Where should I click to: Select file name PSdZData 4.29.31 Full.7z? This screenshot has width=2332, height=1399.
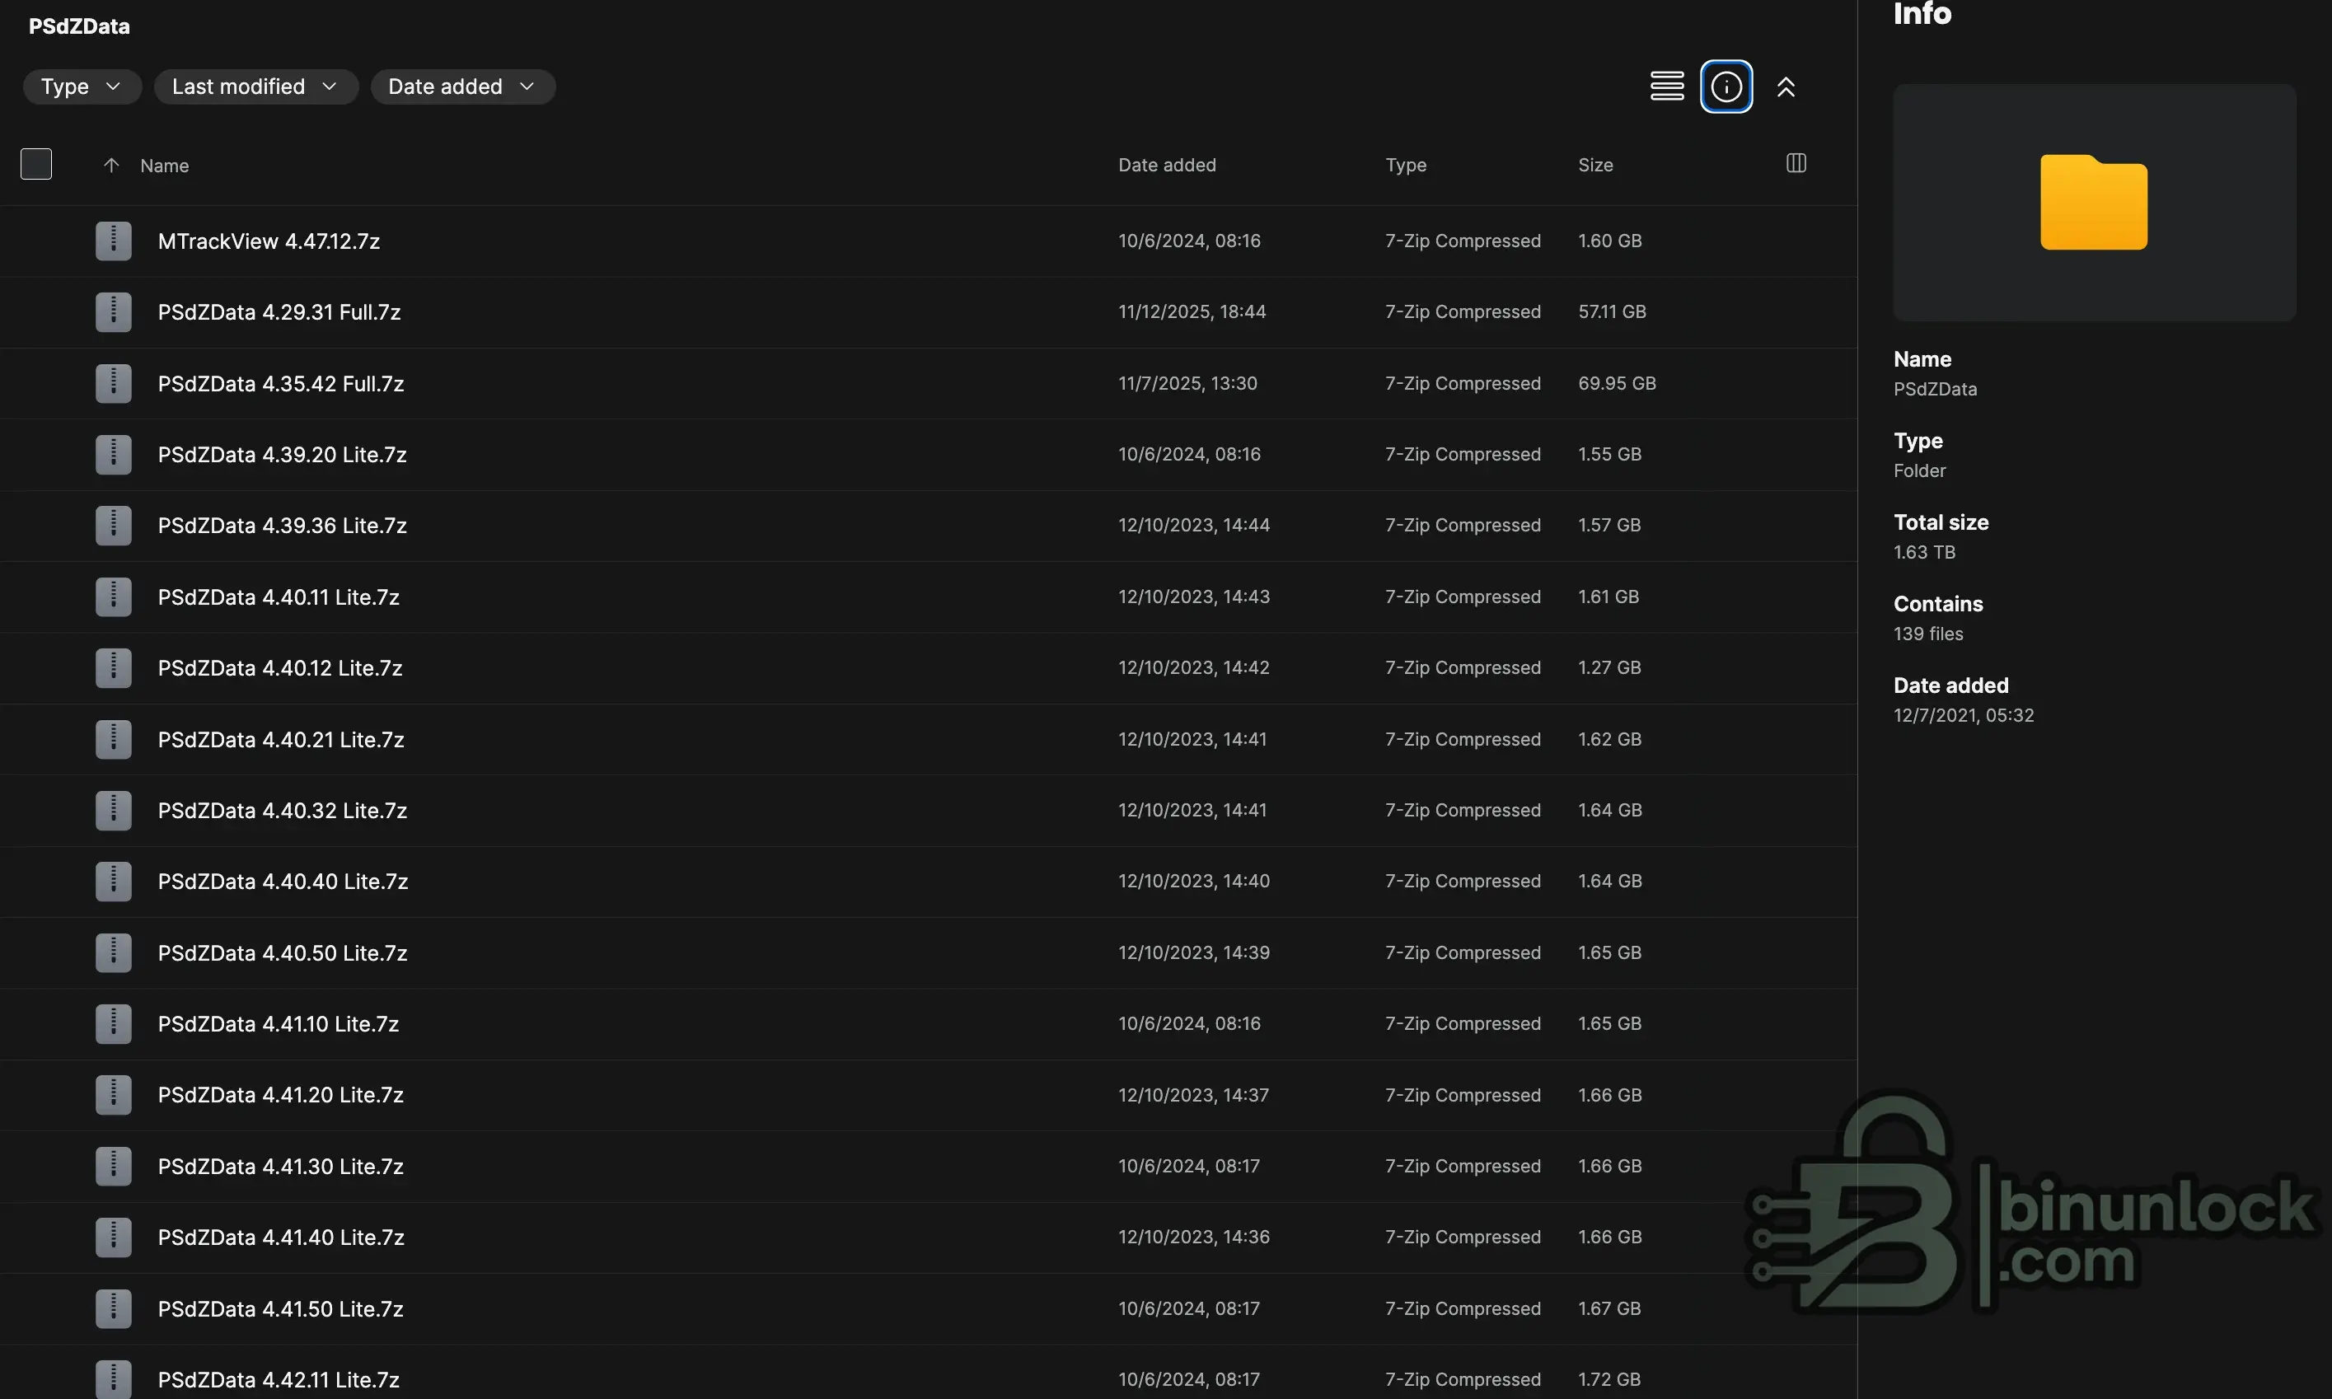click(x=279, y=312)
